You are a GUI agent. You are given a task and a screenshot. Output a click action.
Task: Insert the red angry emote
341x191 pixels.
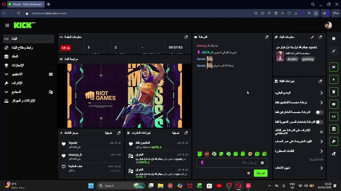click(x=207, y=154)
